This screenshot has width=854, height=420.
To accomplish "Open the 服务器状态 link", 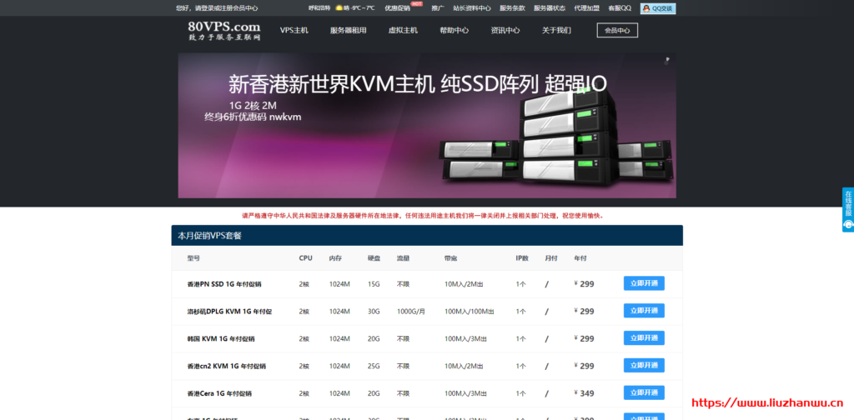I will (x=550, y=8).
